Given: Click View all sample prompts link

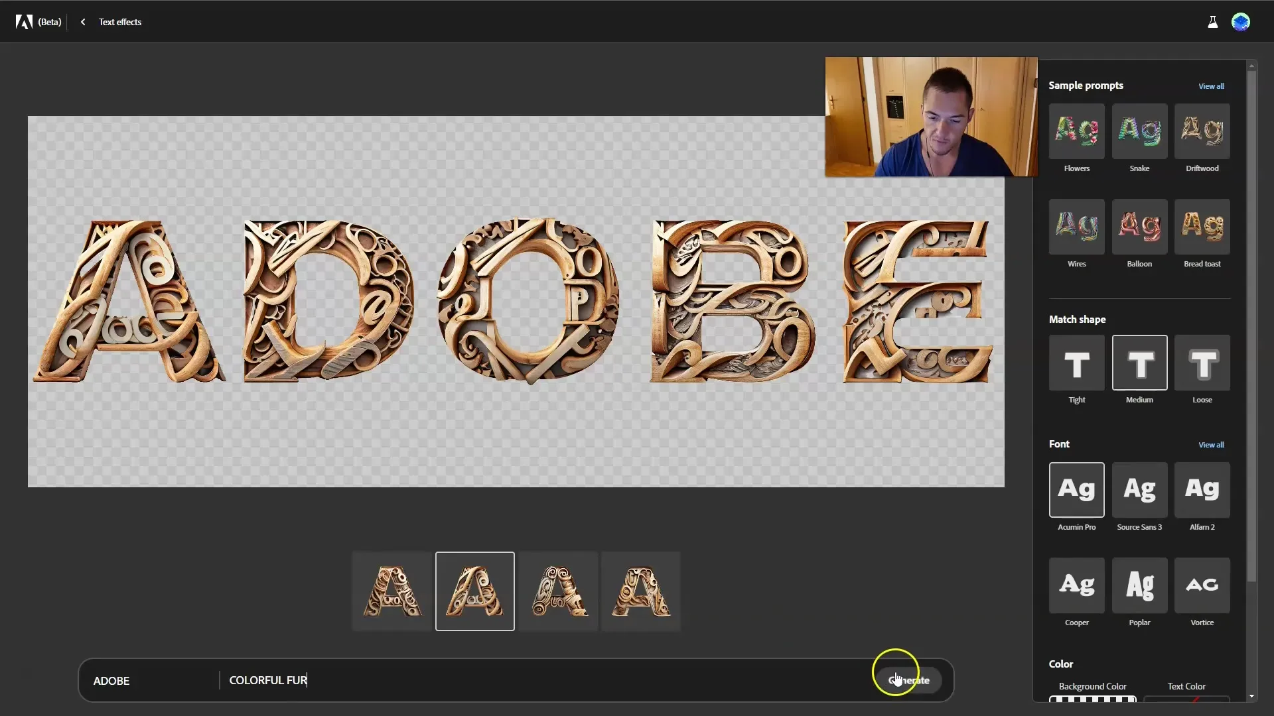Looking at the screenshot, I should [1211, 86].
